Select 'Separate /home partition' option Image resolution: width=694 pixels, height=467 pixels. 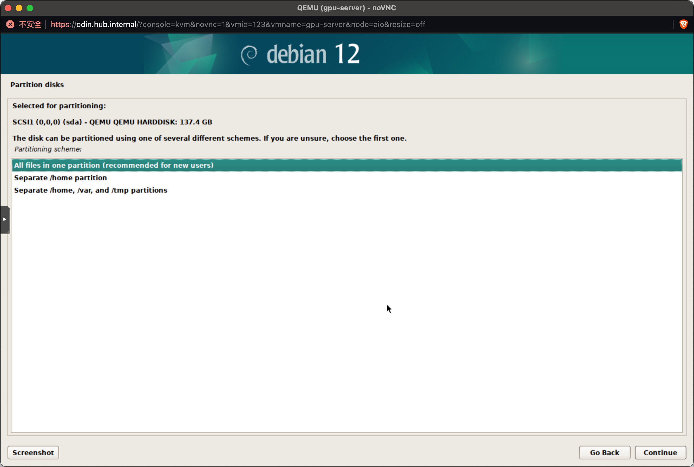[x=60, y=177]
